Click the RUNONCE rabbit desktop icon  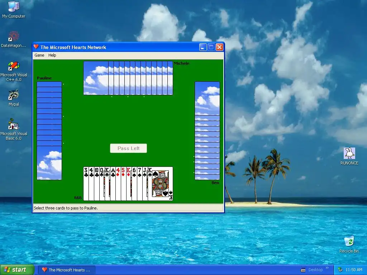coord(349,156)
